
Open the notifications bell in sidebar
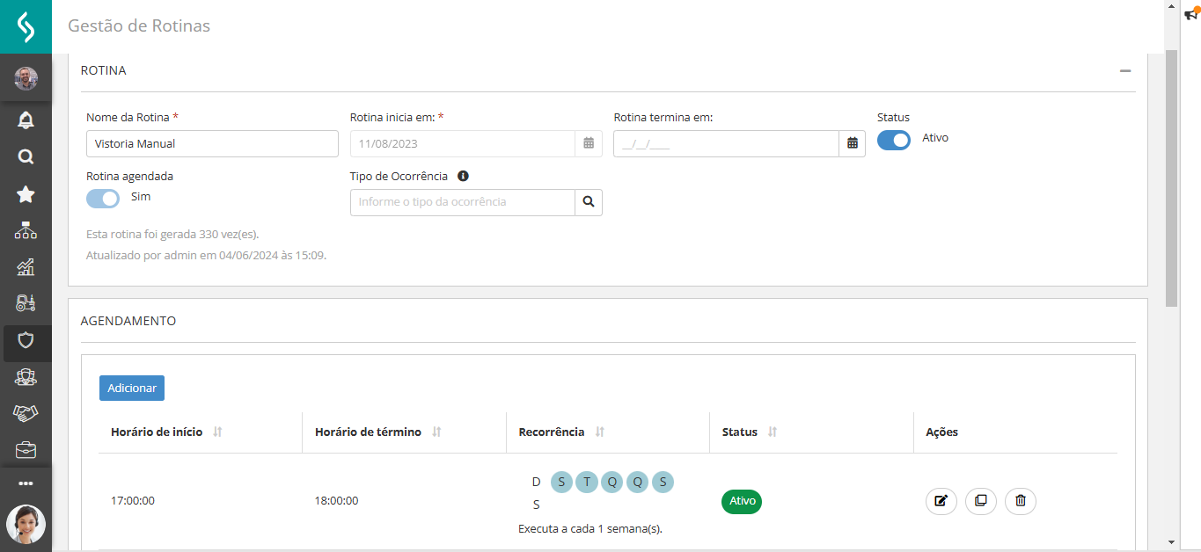[26, 120]
